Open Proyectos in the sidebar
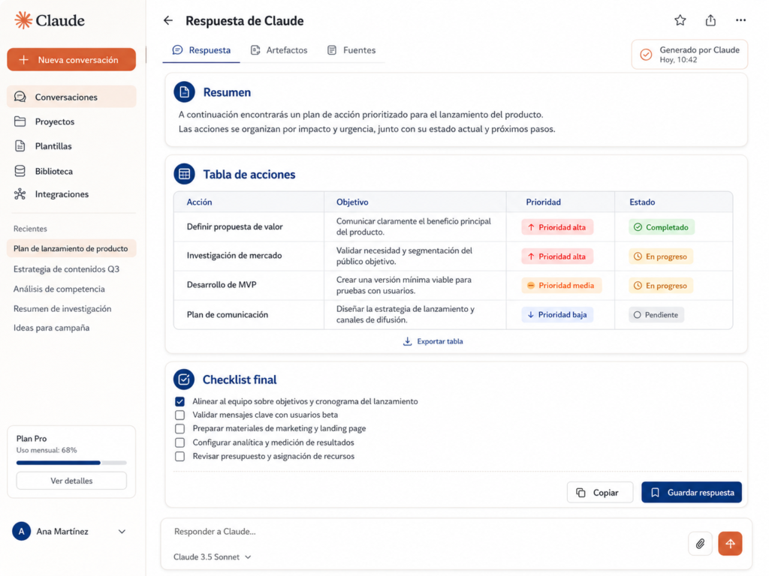 [x=71, y=121]
